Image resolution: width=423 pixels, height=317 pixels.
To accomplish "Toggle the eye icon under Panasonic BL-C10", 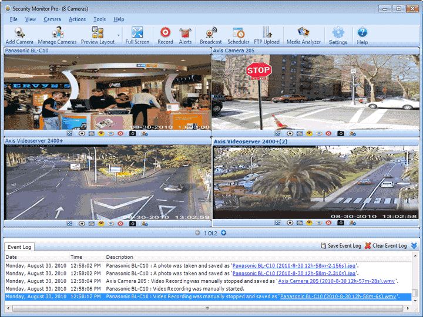I will 111,133.
